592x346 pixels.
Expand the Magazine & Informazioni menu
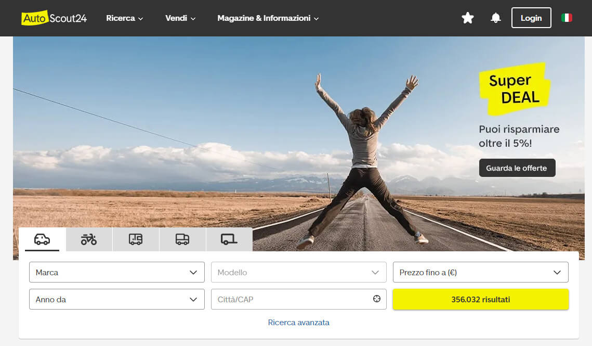point(268,18)
